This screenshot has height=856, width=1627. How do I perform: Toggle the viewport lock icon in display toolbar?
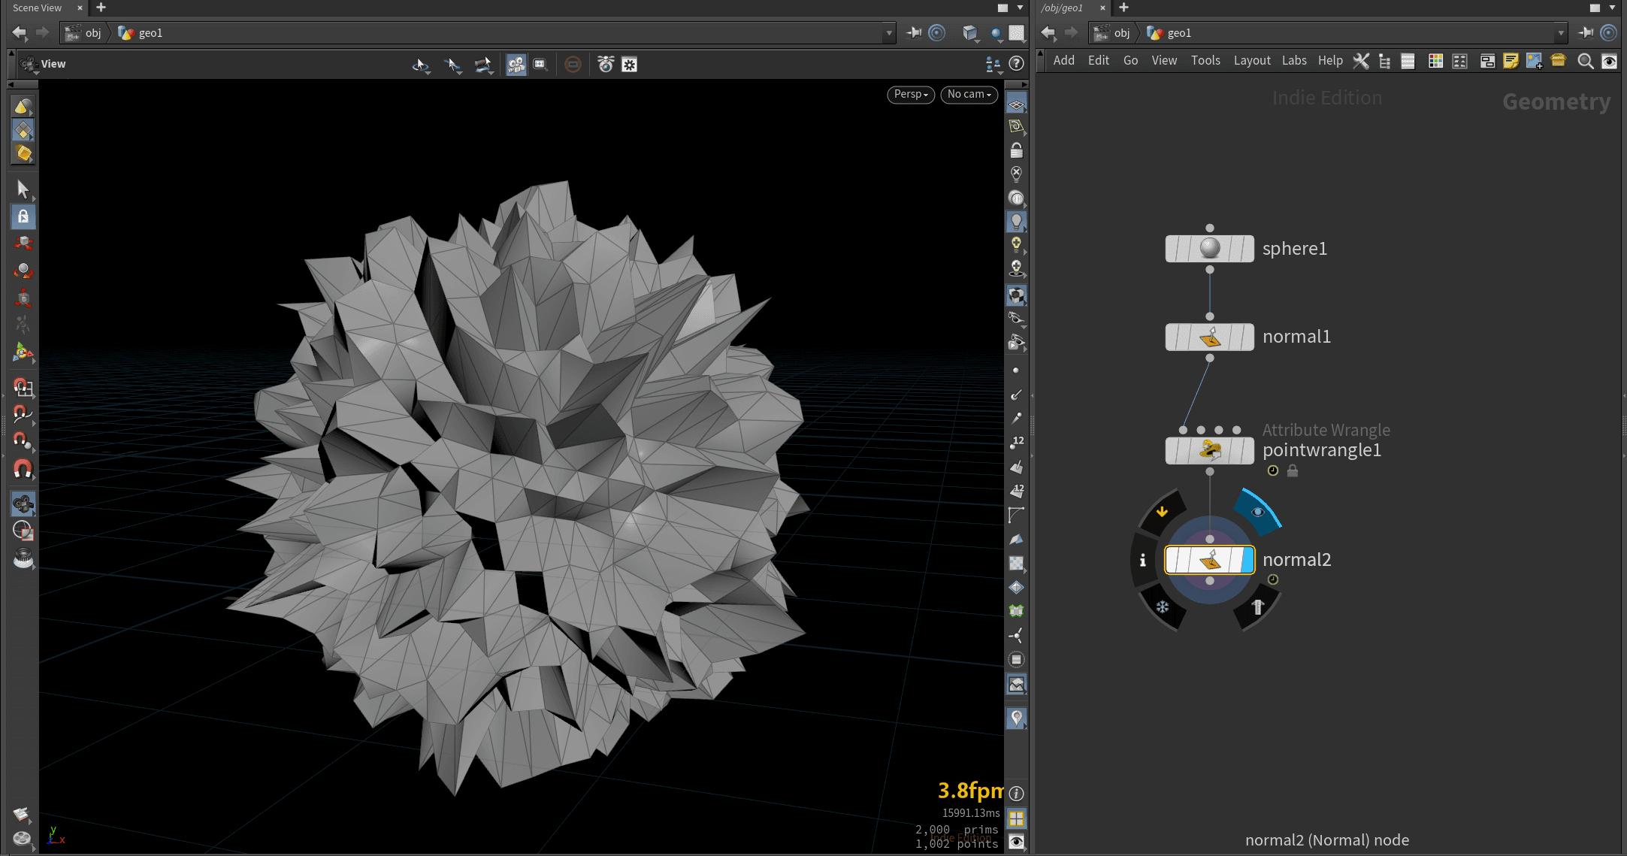pos(1016,150)
